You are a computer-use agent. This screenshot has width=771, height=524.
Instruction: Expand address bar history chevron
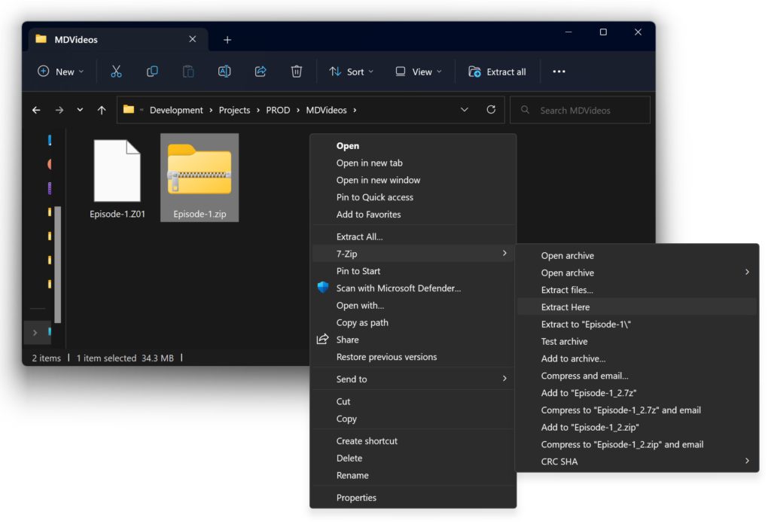(x=464, y=110)
